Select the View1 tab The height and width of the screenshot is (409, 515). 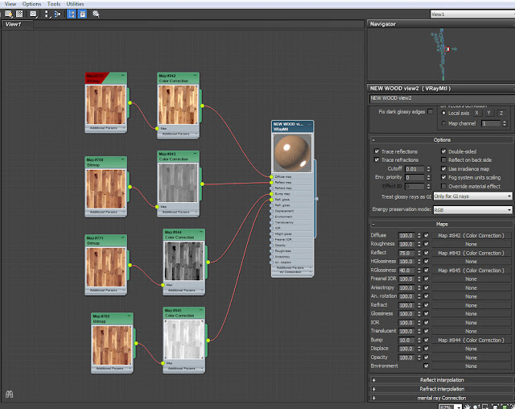[18, 24]
